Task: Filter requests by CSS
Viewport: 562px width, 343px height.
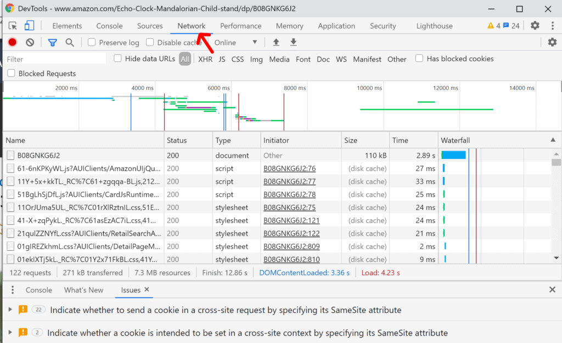Action: click(238, 59)
